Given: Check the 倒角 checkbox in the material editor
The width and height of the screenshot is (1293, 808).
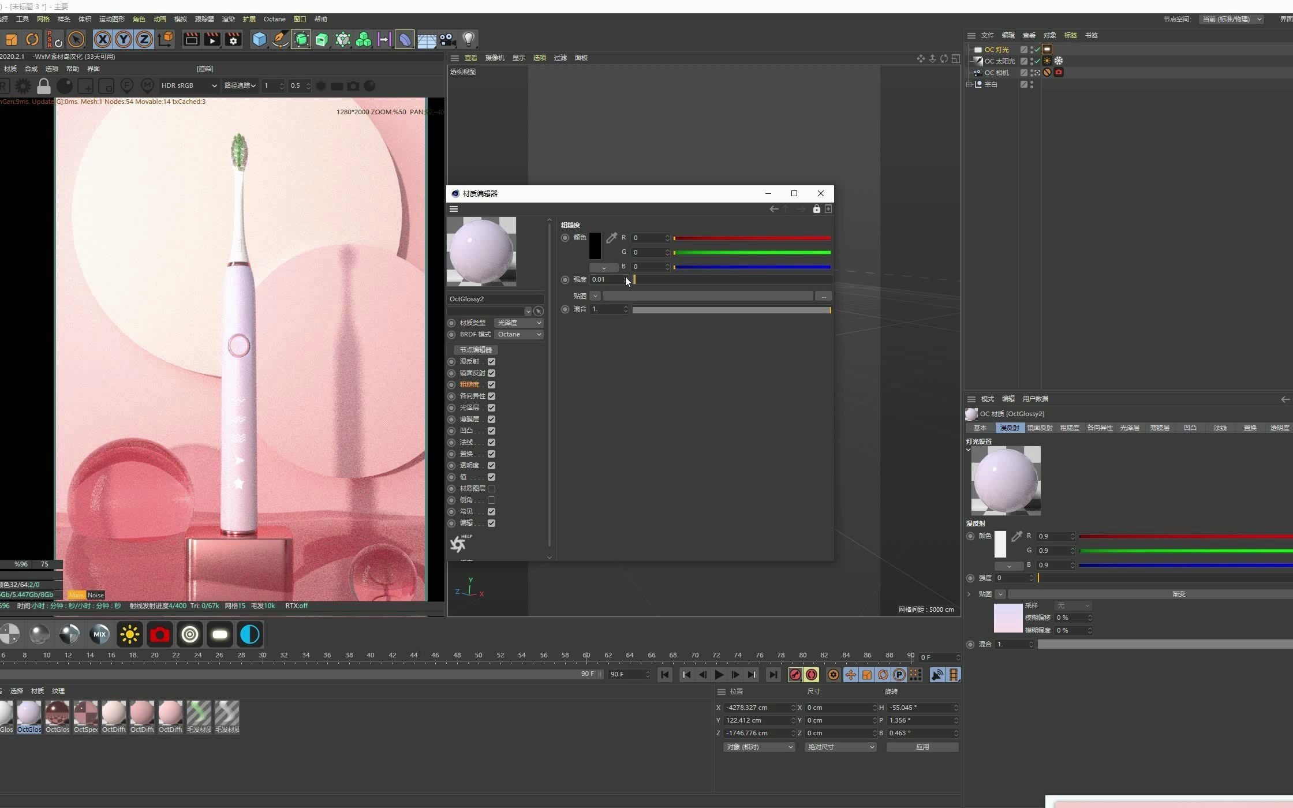Looking at the screenshot, I should (x=491, y=500).
